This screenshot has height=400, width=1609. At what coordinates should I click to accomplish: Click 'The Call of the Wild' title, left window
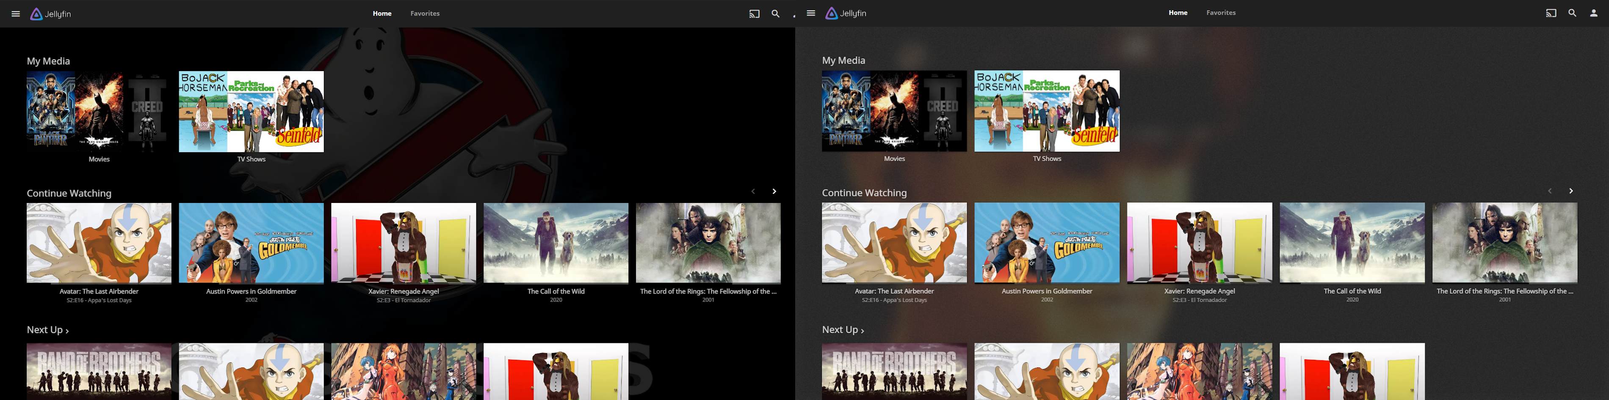coord(556,291)
